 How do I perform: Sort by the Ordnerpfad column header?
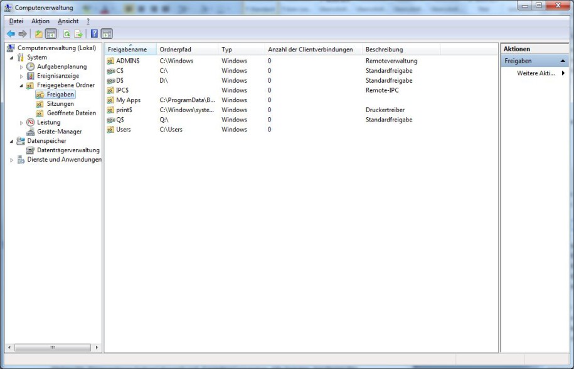pos(187,49)
